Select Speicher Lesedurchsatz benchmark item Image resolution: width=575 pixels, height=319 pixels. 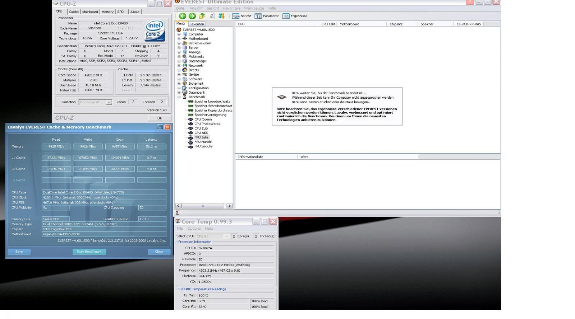[212, 102]
